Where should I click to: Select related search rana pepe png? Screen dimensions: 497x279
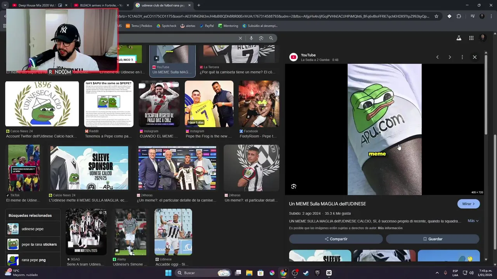(x=33, y=260)
